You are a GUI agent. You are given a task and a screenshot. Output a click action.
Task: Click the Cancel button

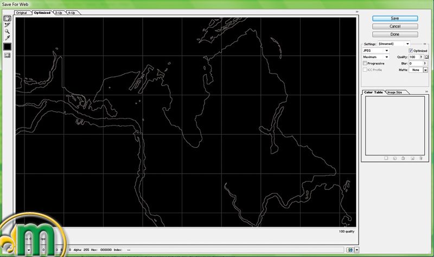pos(395,26)
